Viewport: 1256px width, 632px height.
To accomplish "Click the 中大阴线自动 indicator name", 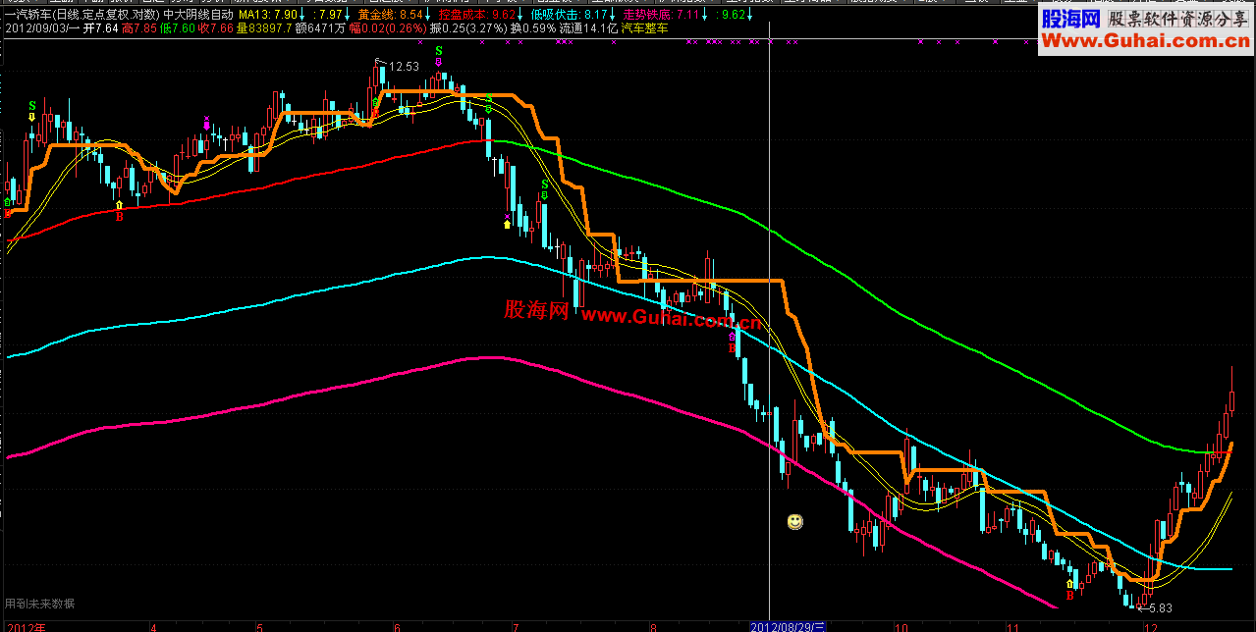I will click(198, 16).
